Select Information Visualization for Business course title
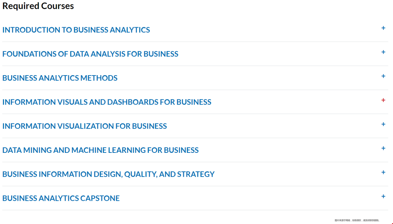 coord(84,126)
